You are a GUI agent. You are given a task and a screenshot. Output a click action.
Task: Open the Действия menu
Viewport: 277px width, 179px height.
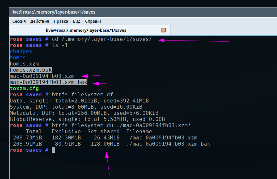coord(40,21)
